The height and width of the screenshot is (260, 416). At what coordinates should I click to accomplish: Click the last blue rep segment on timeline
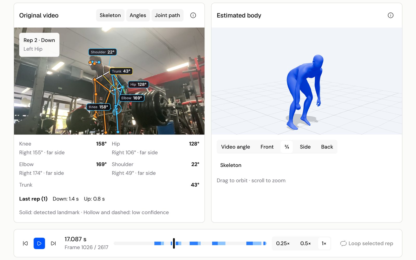click(x=265, y=243)
